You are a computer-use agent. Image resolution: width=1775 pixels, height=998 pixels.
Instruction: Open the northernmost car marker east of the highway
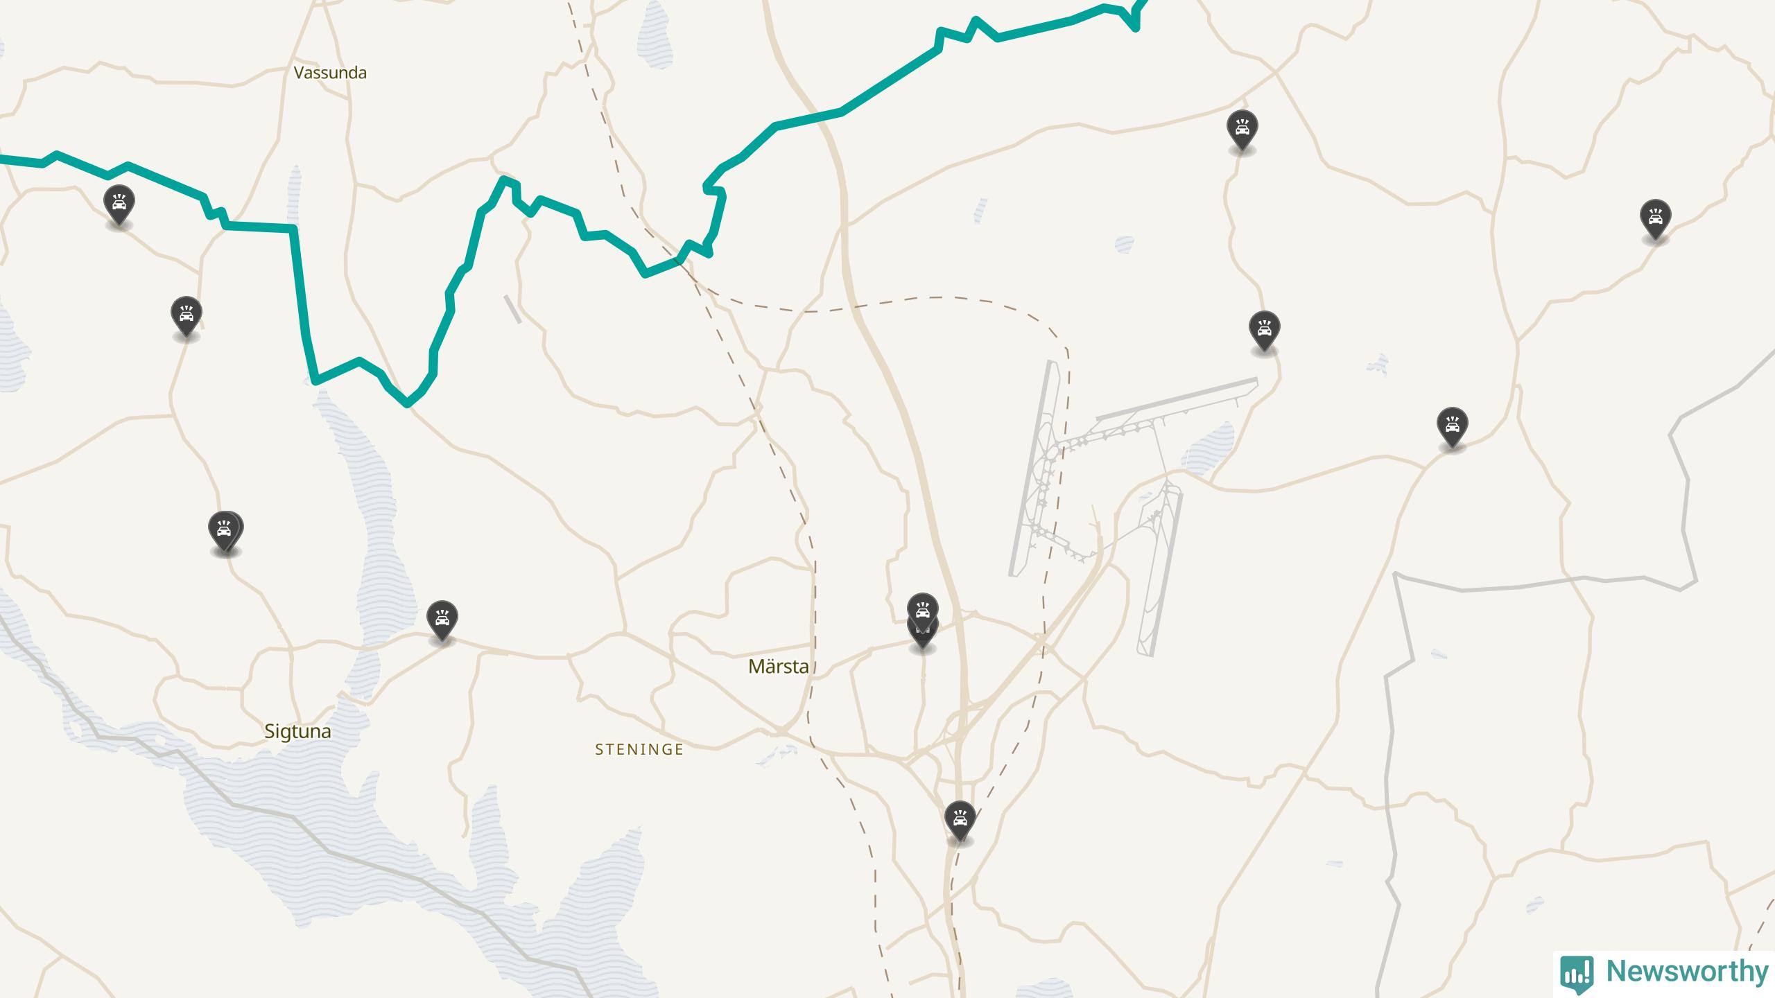click(x=1242, y=129)
